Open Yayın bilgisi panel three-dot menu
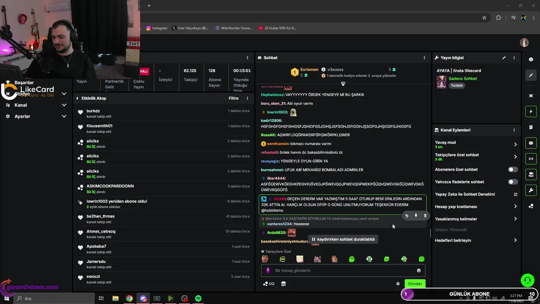 click(x=514, y=58)
